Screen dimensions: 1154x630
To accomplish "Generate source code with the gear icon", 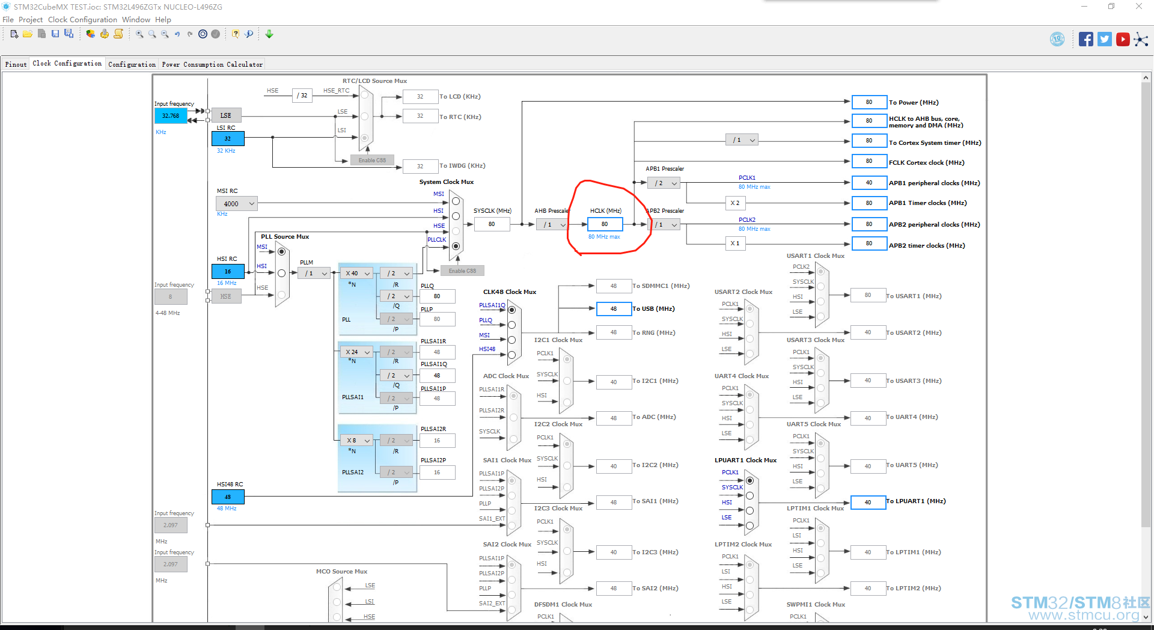I will 105,34.
